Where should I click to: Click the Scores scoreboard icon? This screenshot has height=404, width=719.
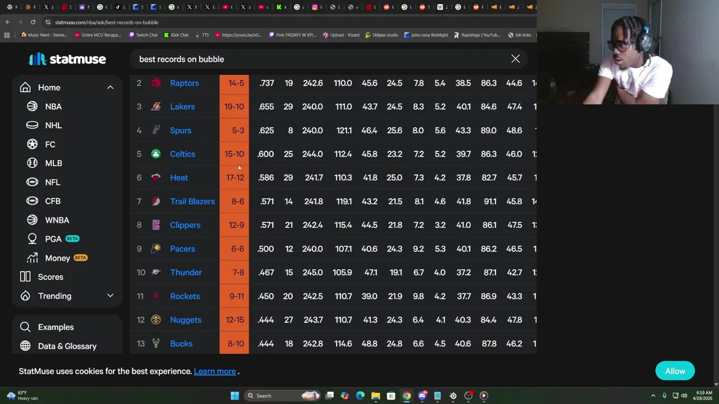[x=25, y=277]
